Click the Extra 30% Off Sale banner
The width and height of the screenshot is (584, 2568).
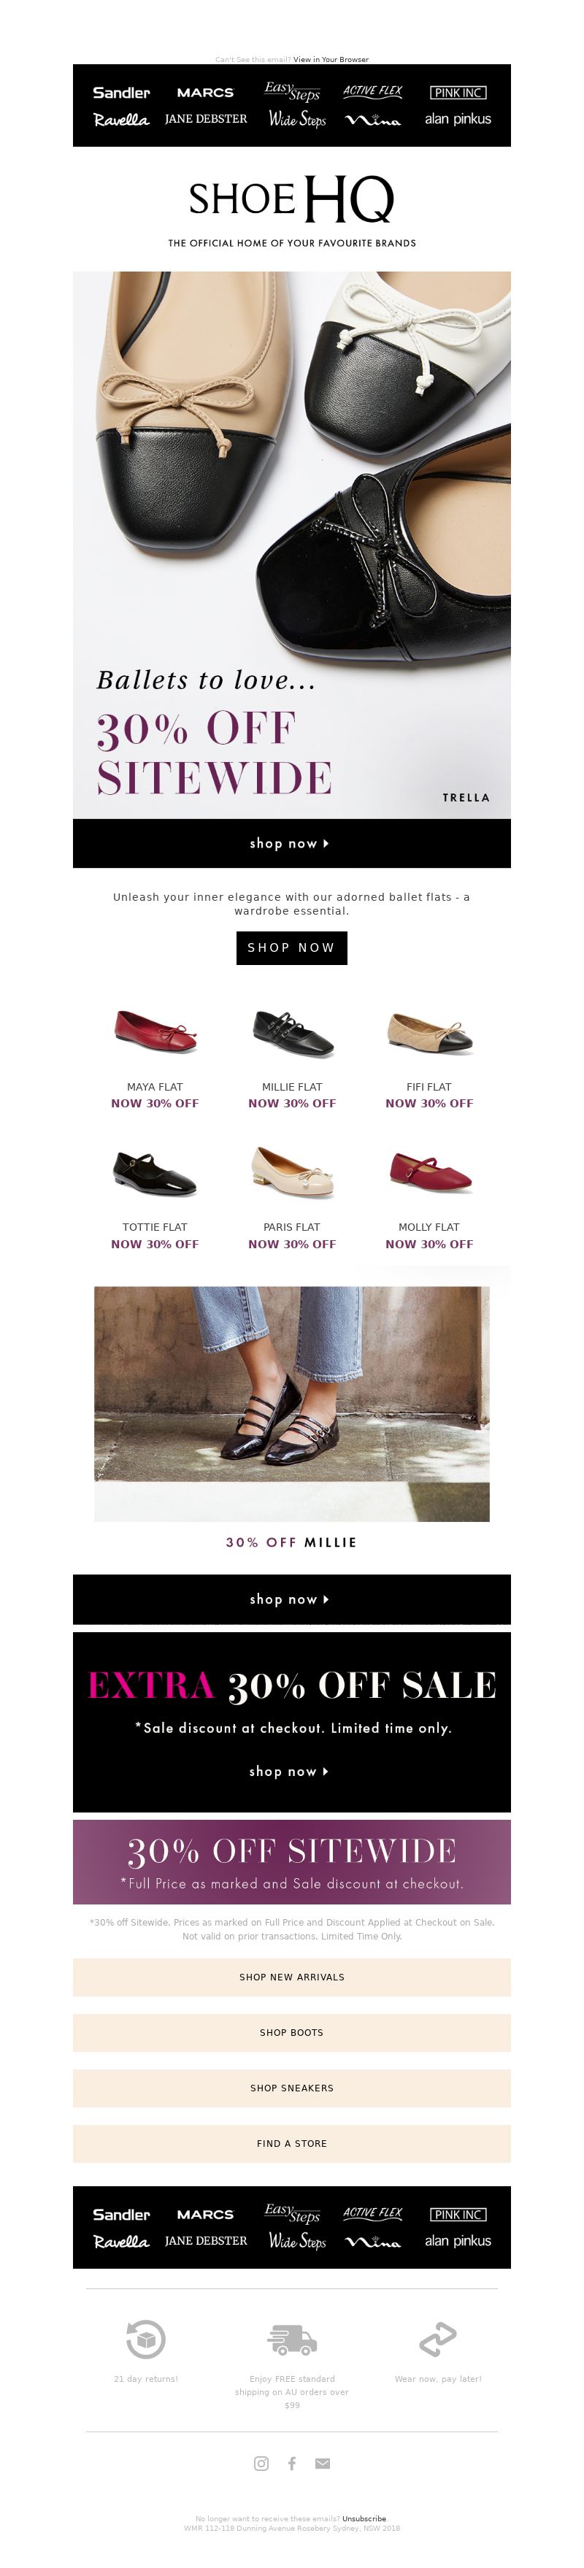click(292, 1722)
